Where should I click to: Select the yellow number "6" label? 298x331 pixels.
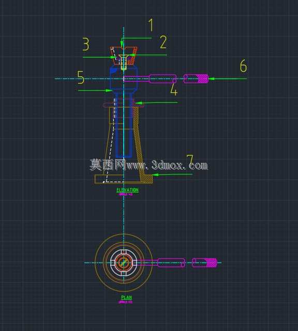244,66
